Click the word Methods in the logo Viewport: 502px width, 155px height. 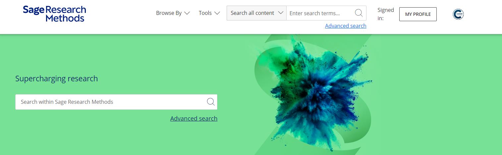click(x=65, y=18)
